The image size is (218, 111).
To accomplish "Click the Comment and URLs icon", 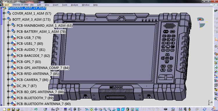I will tap(57, 109).
